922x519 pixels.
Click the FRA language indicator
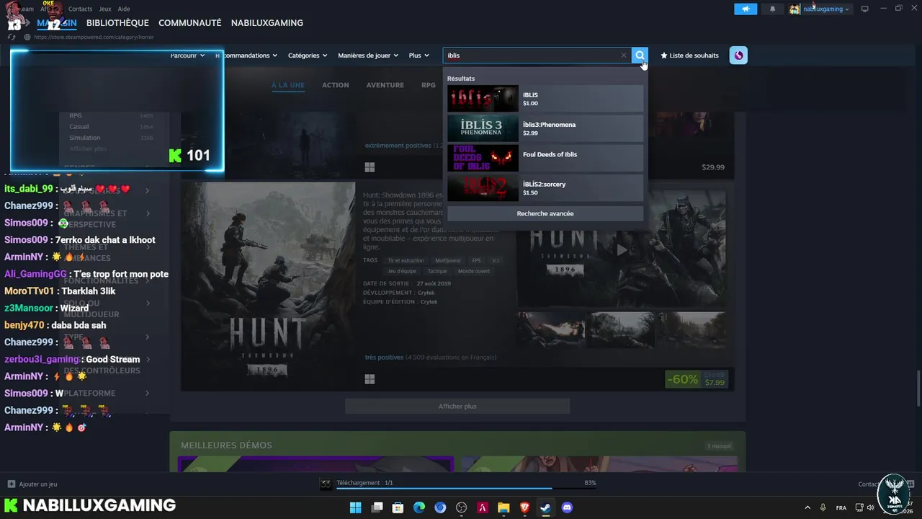841,507
